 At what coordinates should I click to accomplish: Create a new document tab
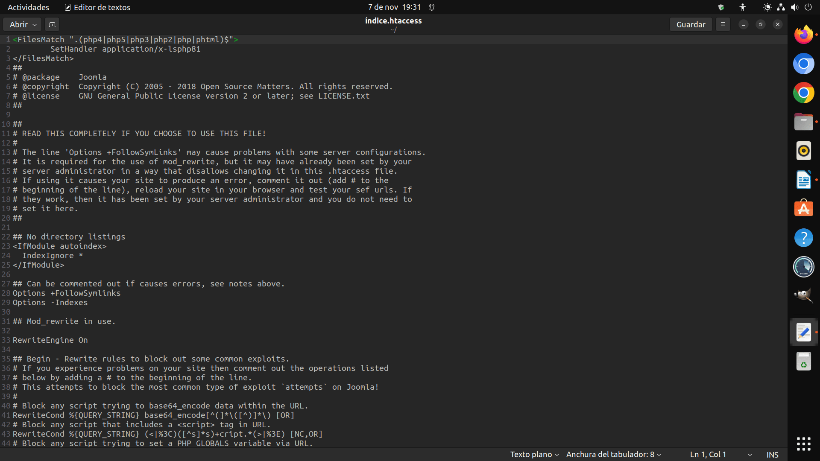52,24
